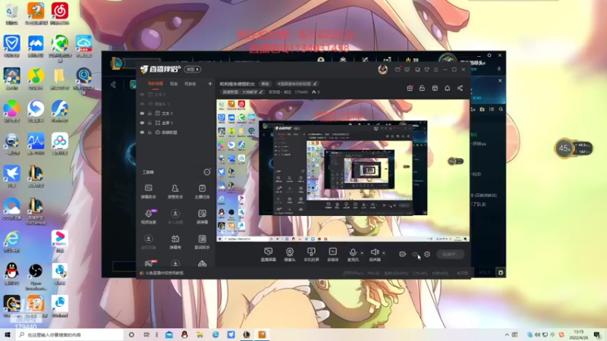
Task: Open mail icon with red dot in titlebar
Action: [398, 70]
